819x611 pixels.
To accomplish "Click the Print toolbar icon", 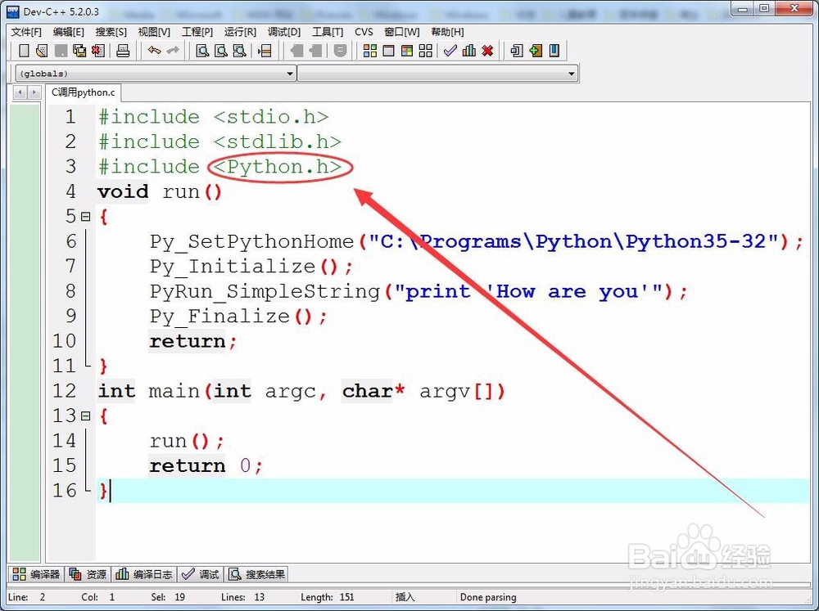I will click(123, 51).
